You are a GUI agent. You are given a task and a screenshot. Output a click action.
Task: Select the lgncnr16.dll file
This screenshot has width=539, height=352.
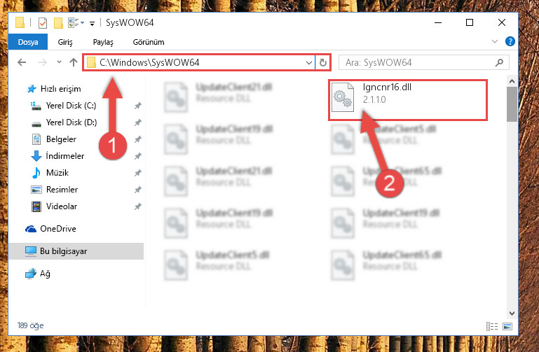[408, 100]
